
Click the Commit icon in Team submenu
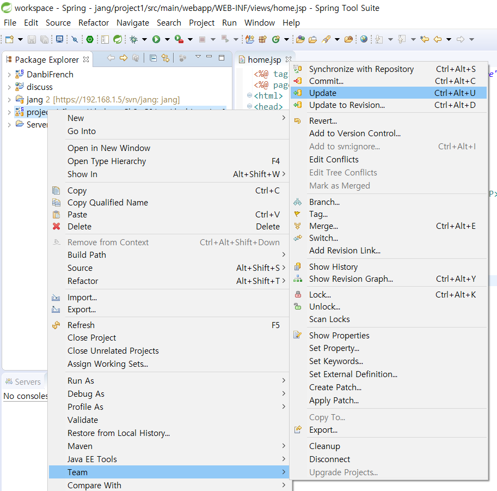point(298,81)
